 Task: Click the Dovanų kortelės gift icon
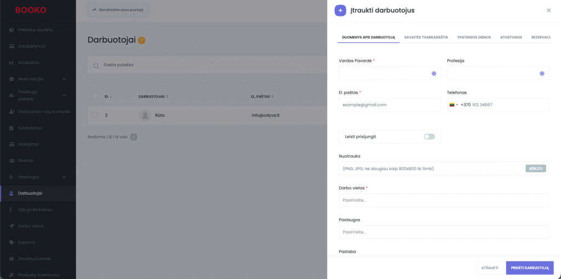12,258
